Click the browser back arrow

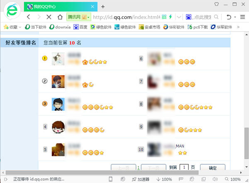pos(29,17)
